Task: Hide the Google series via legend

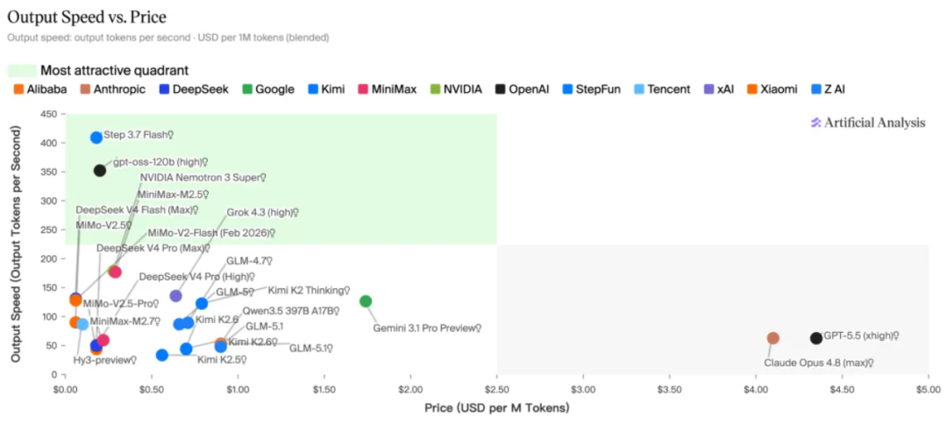Action: [268, 89]
